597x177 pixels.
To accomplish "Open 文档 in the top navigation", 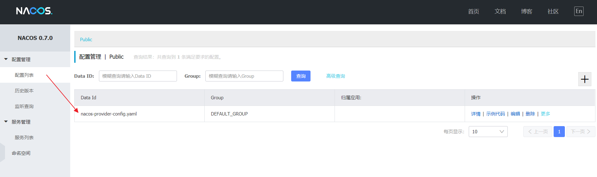I will point(500,11).
